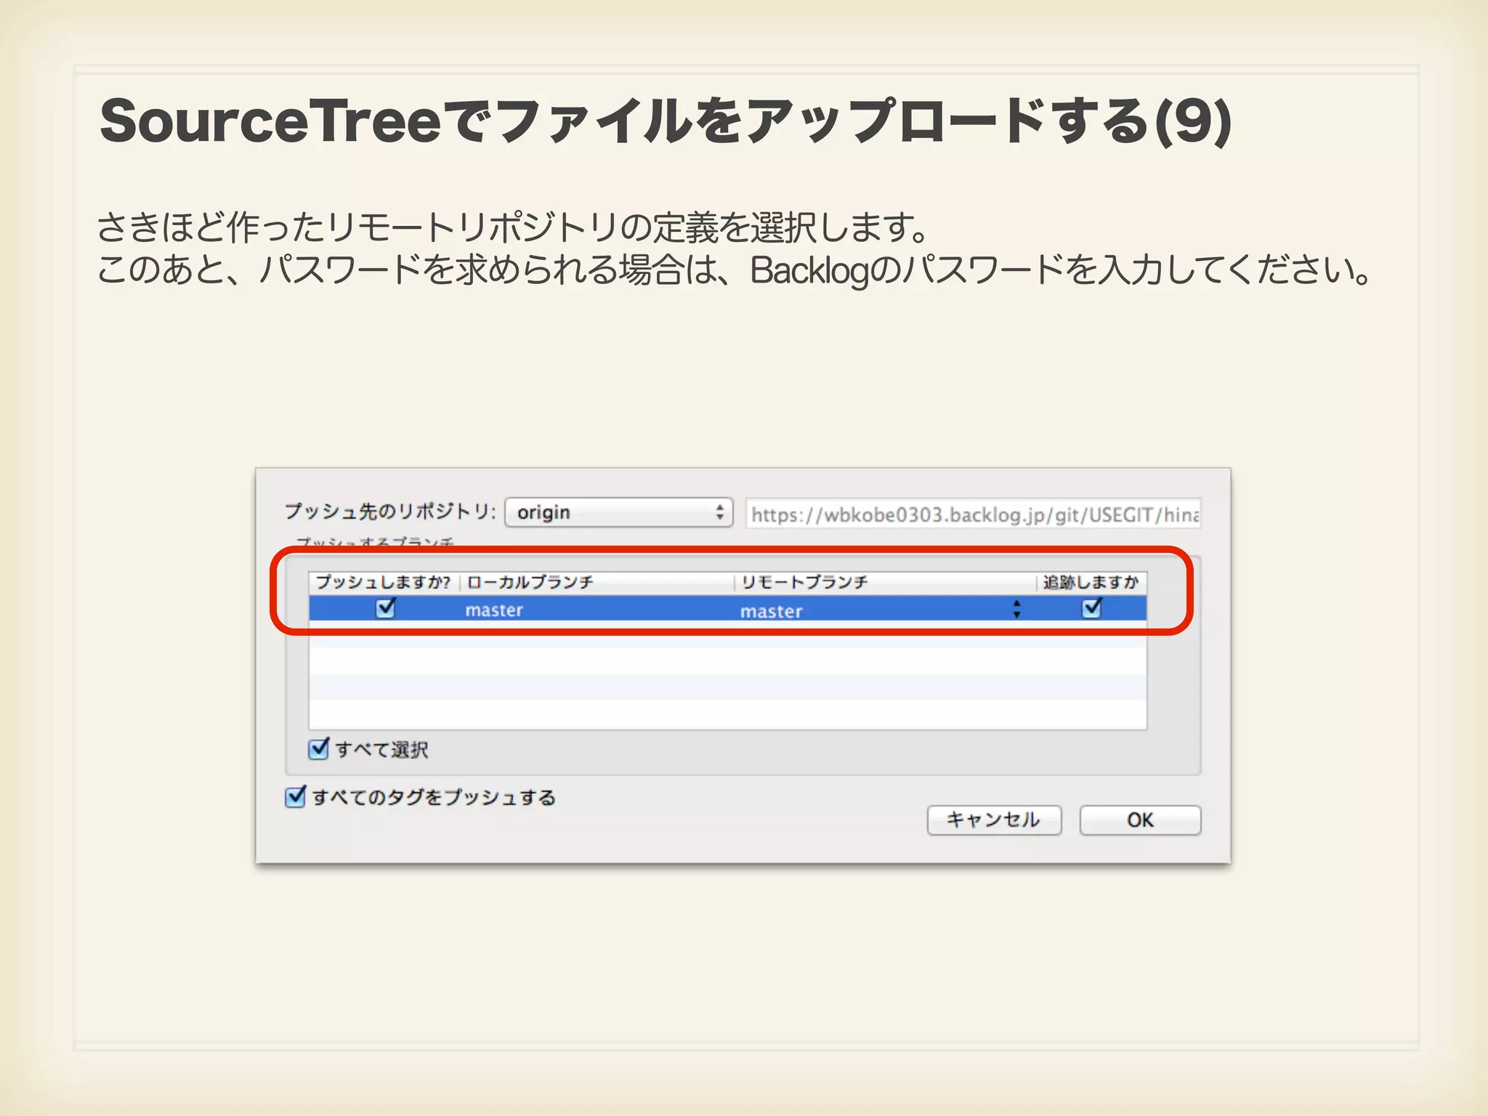Uncheck すべてのタグをプッシュする checkbox
Viewport: 1488px width, 1116px height.
tap(295, 797)
